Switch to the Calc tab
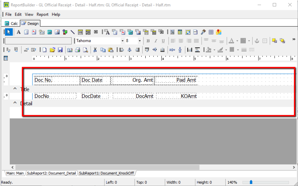 11,23
